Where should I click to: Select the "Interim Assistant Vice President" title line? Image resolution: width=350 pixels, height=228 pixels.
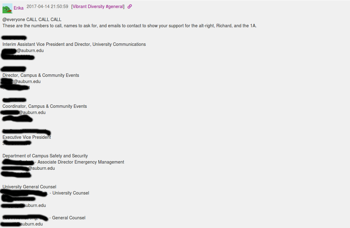[74, 44]
